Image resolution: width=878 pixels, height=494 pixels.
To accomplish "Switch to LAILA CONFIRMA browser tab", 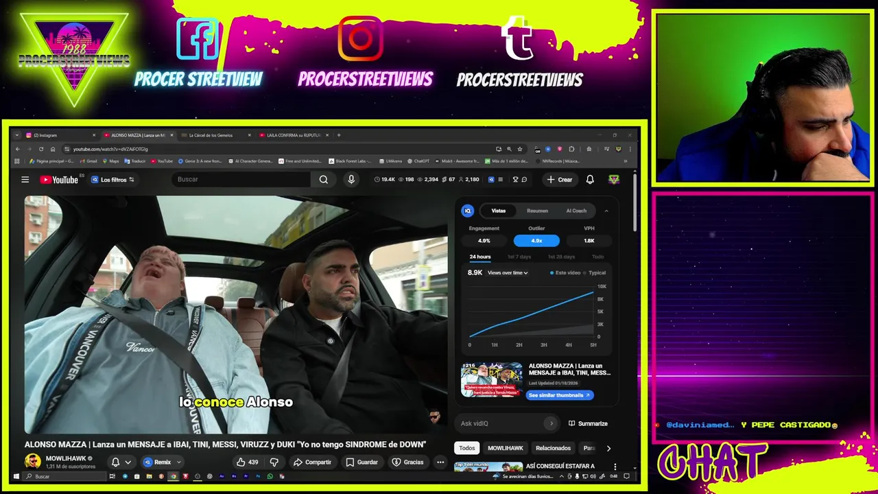I will pos(293,135).
